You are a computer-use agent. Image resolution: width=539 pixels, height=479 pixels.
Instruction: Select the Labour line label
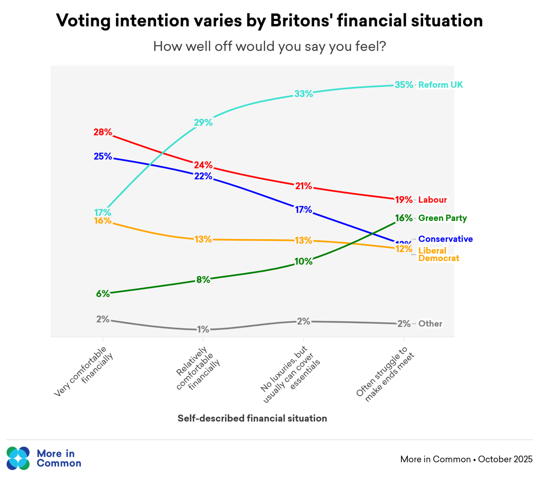(433, 200)
